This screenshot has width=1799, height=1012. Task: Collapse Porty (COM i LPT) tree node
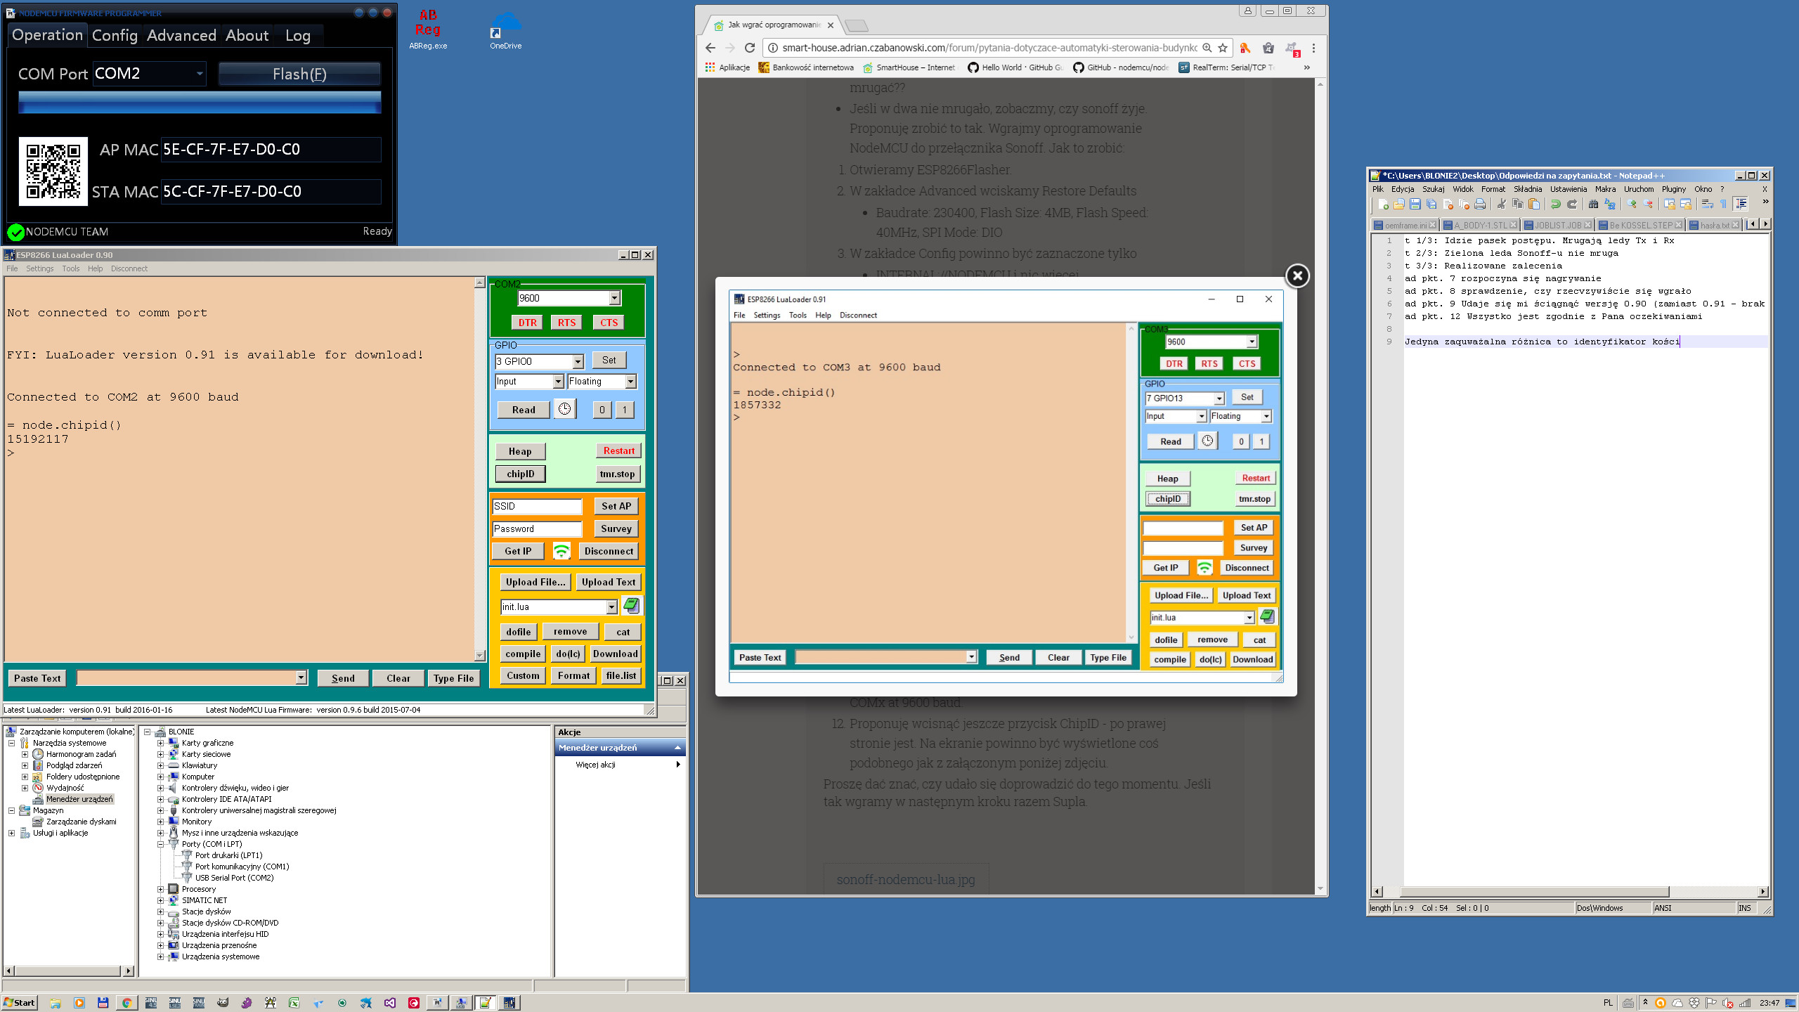[x=160, y=844]
